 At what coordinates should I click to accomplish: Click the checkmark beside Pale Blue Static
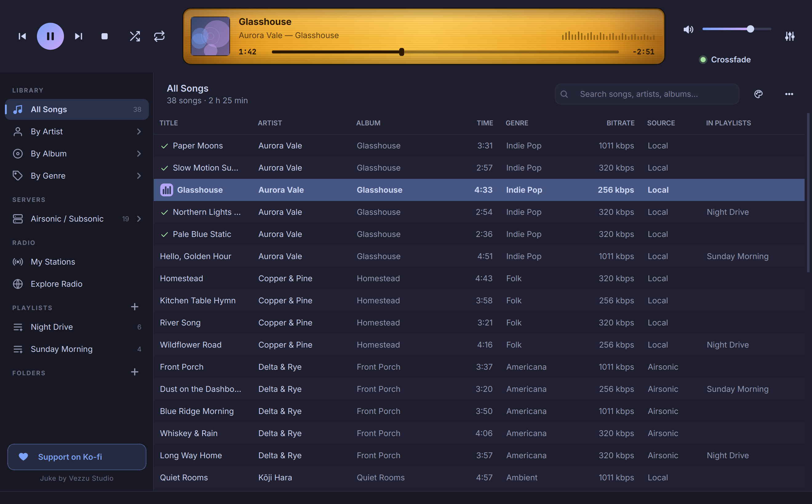tap(164, 235)
